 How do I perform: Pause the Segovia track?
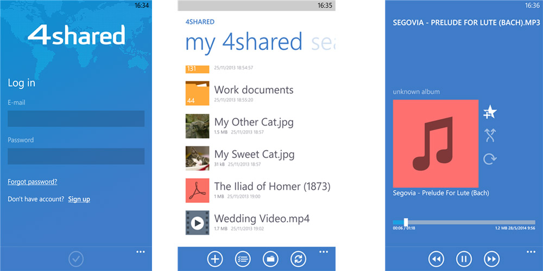point(464,259)
